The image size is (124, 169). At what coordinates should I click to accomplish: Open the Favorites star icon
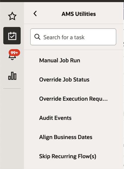pos(12,16)
